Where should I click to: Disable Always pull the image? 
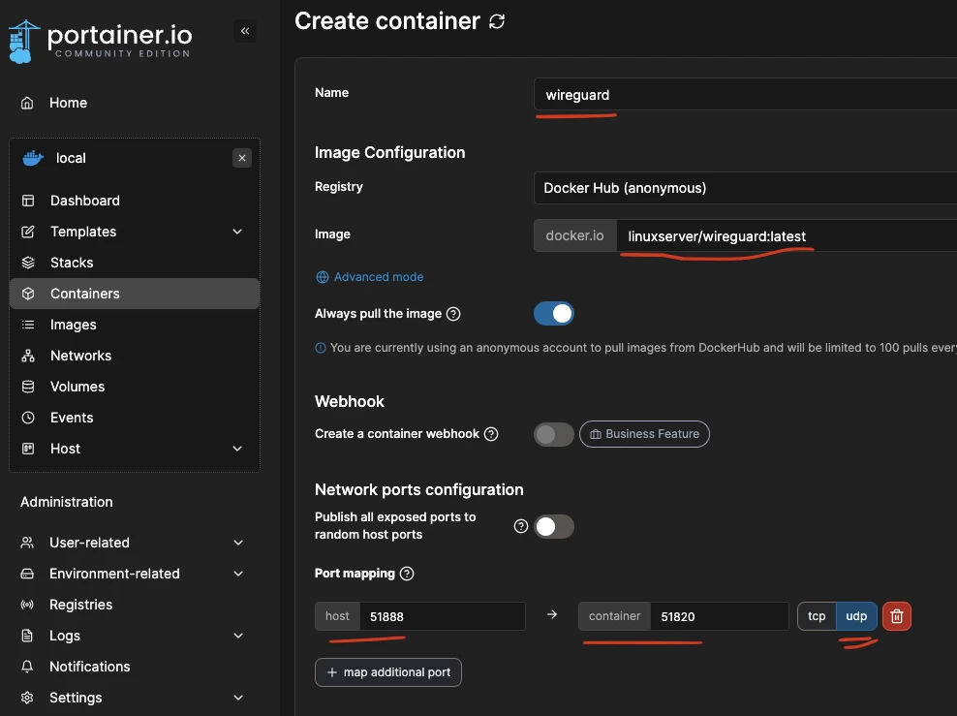(553, 313)
